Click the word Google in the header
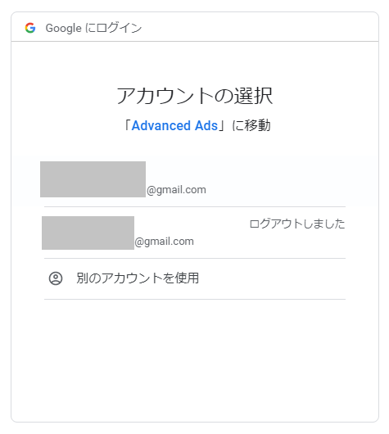Screen dimensions: 389x434 click(63, 28)
